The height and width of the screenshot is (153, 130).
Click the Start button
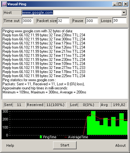click(65, 145)
